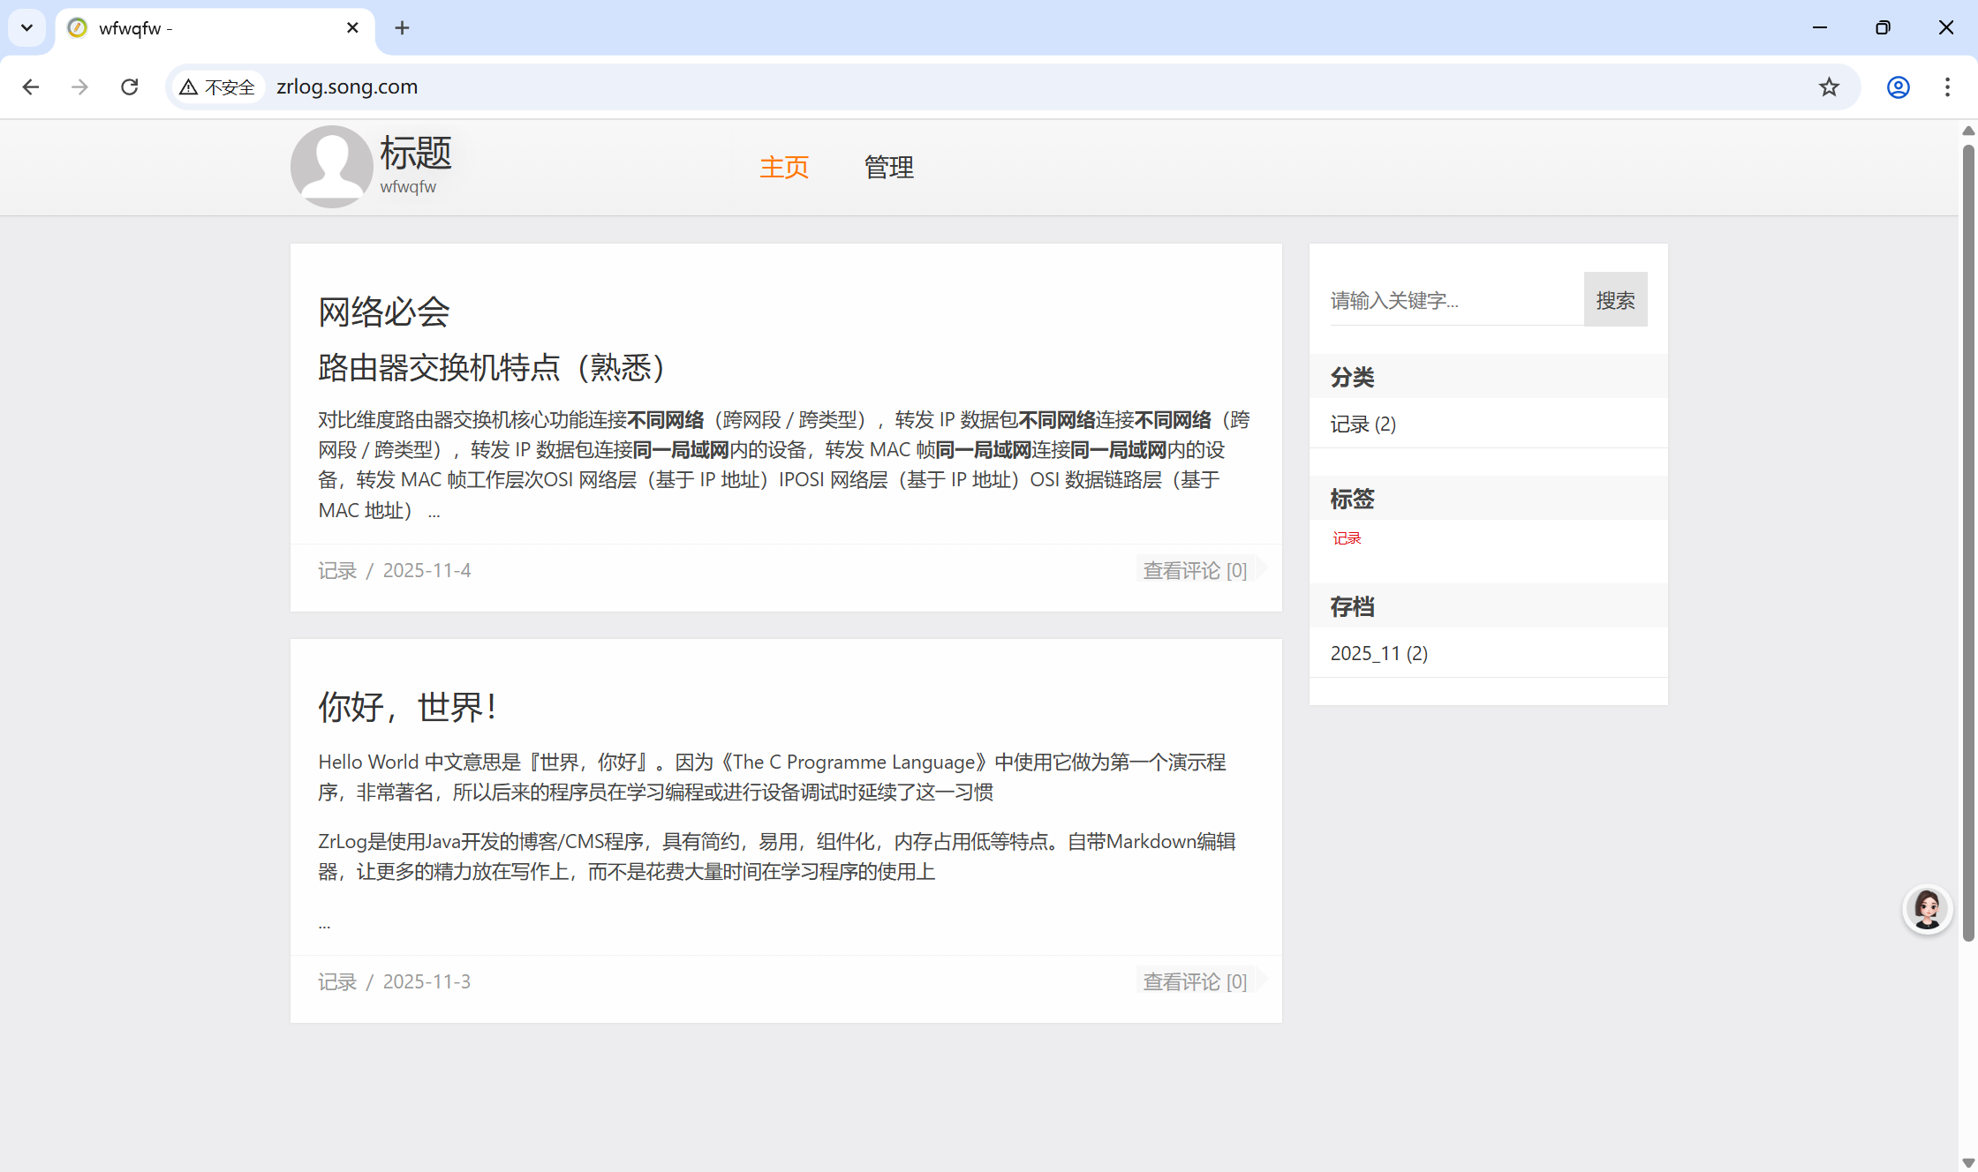Open the 2025_11 (2) archive
Screen dimensions: 1978x1172
(1378, 653)
